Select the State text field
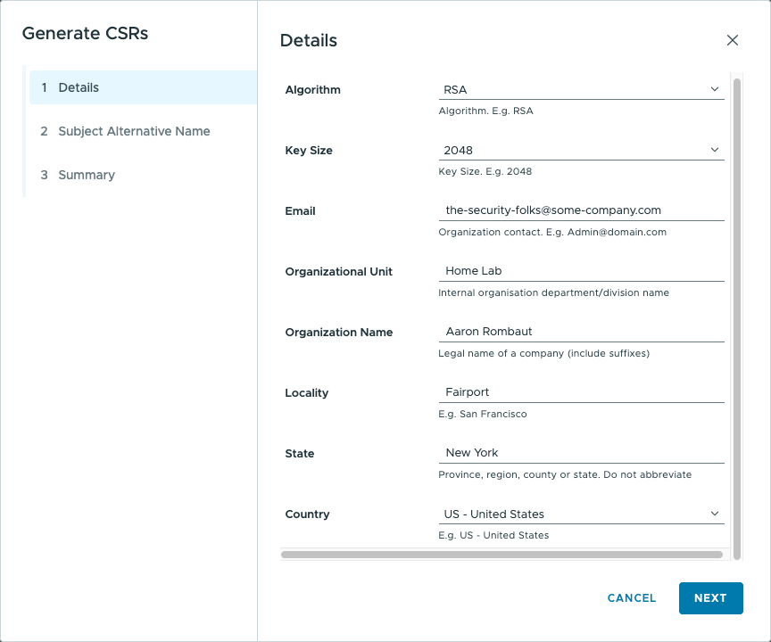771x642 pixels. 581,453
